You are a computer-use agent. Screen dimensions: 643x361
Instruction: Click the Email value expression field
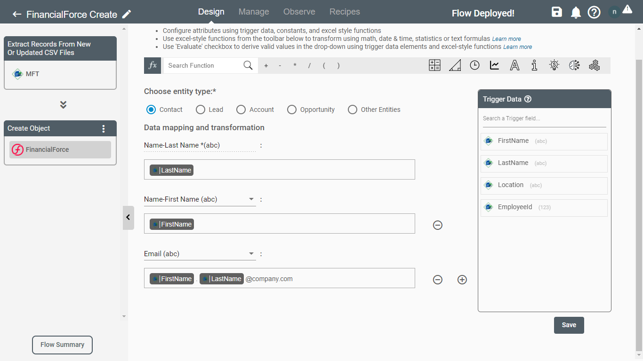[x=280, y=278]
